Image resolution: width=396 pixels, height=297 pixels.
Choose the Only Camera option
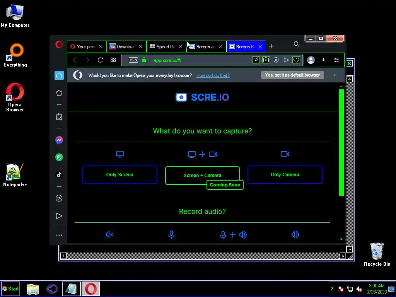[x=285, y=175]
